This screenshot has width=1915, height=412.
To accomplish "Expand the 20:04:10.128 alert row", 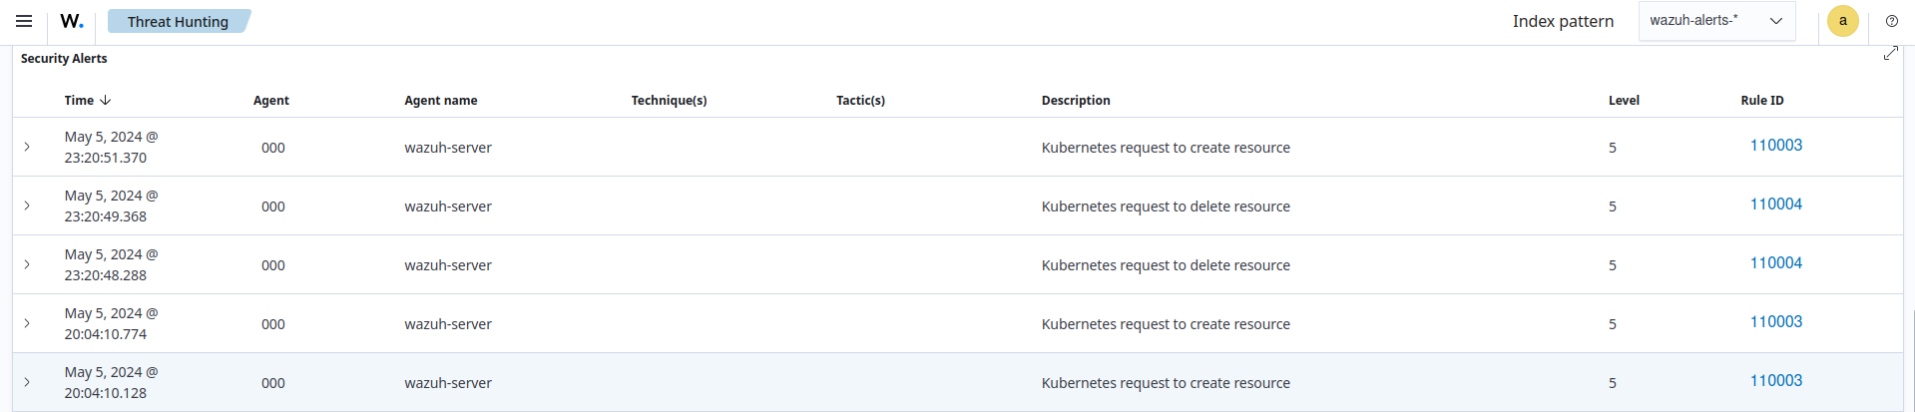I will pos(27,382).
